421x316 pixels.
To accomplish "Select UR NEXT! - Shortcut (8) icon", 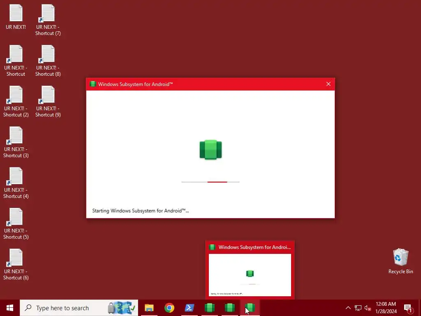I will [x=48, y=61].
